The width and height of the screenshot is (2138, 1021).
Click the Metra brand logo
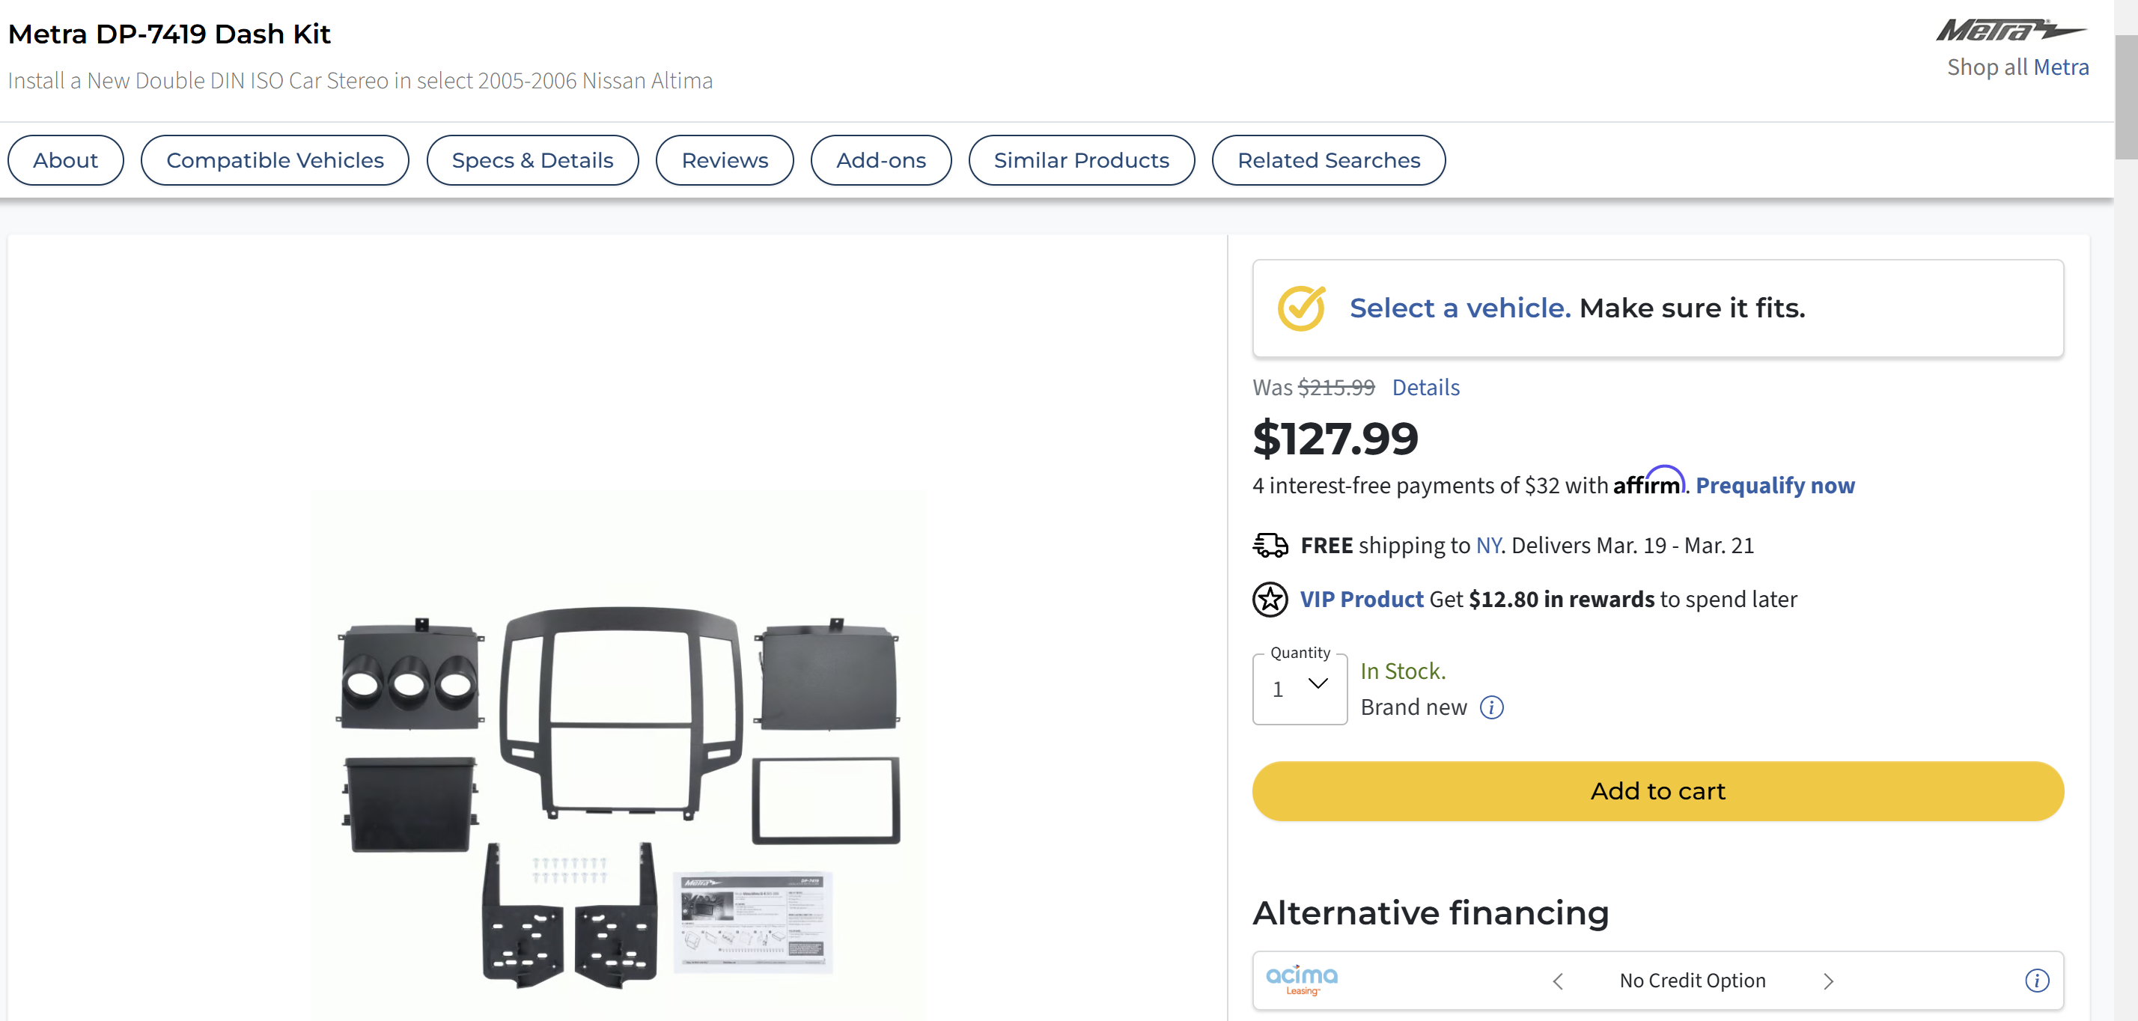(x=2010, y=31)
